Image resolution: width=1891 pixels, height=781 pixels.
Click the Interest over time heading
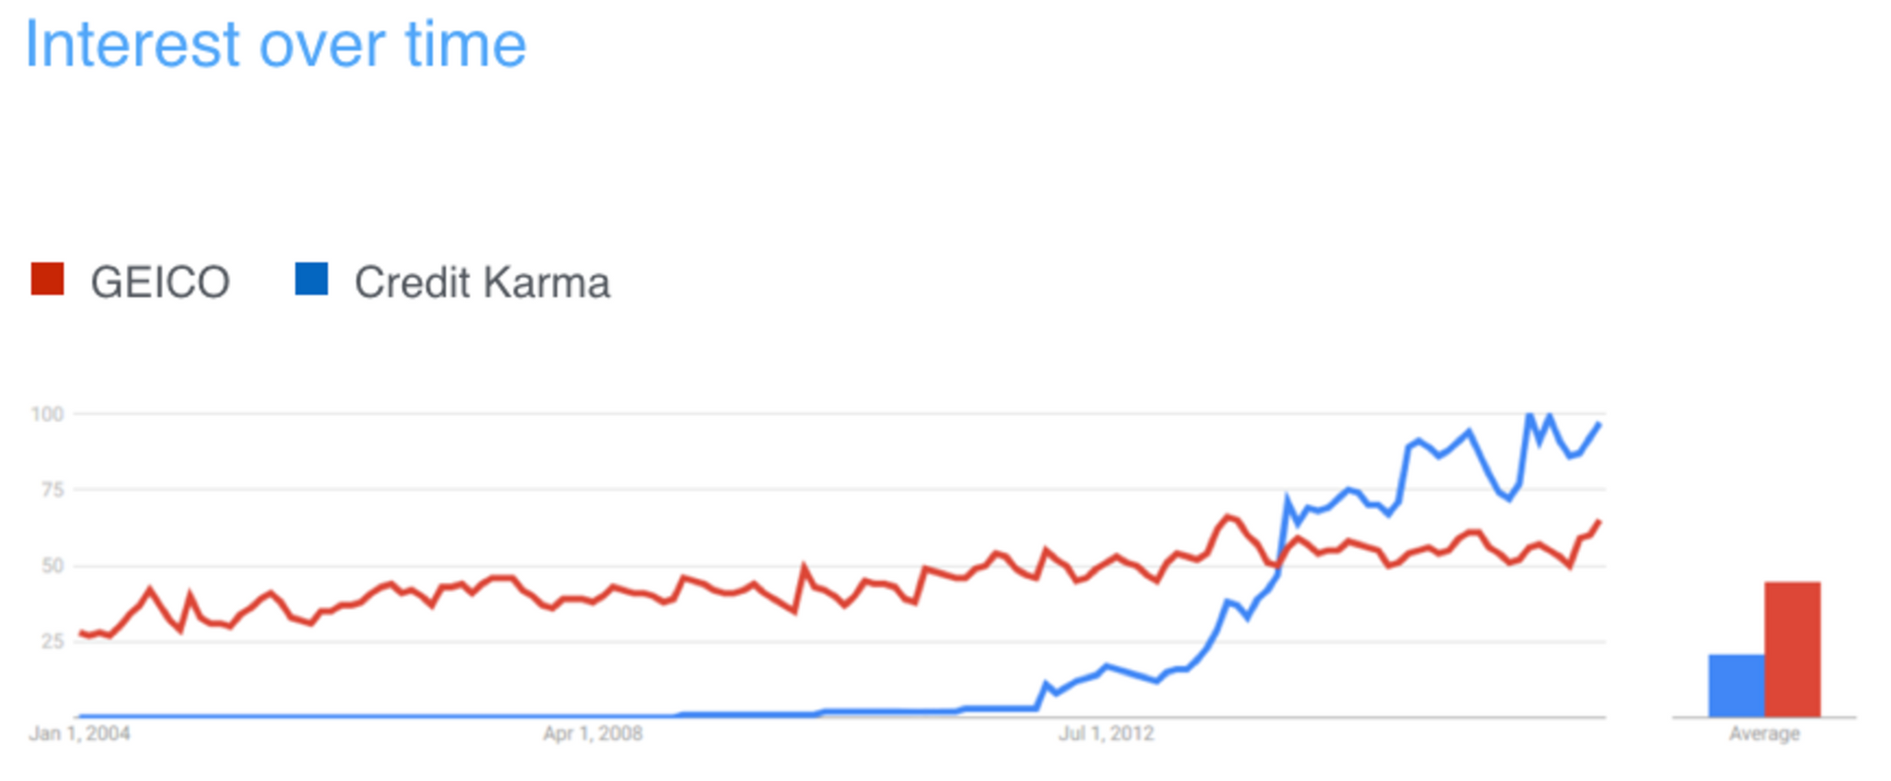coord(275,44)
